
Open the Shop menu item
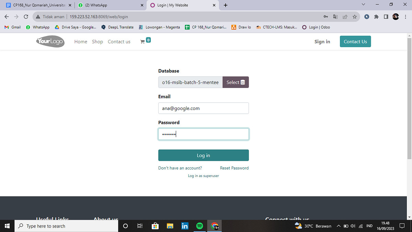click(x=97, y=41)
